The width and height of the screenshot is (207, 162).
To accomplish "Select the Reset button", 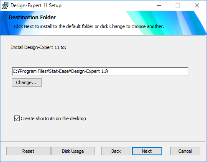I will [28, 151].
